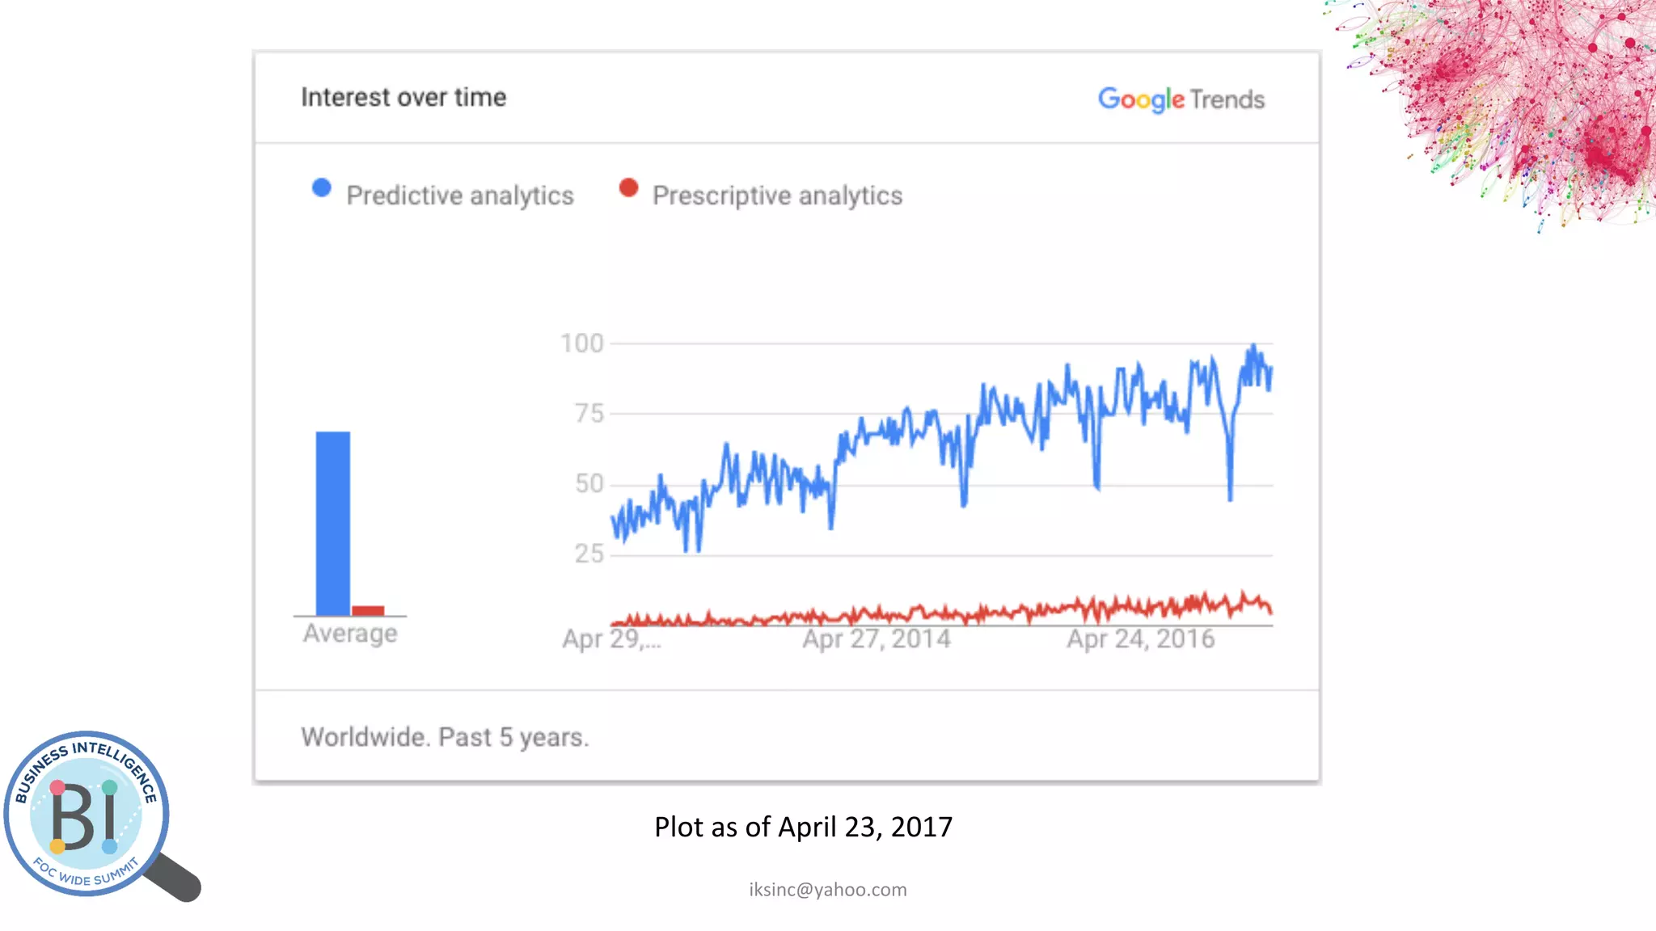Click the 50 value on the y-axis
This screenshot has height=931, width=1656.
pos(589,483)
